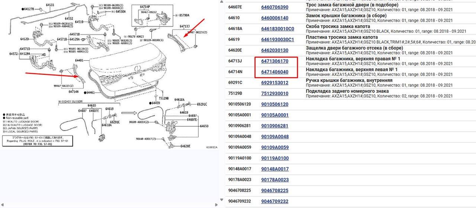Click part link 6929153012
Screen dimensions: 476x208
pos(275,83)
